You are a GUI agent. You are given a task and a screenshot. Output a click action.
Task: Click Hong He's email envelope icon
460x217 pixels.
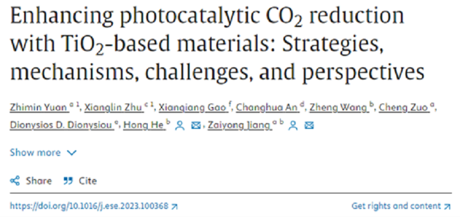click(195, 125)
